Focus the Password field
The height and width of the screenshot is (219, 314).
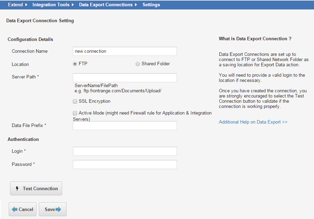[x=125, y=164]
